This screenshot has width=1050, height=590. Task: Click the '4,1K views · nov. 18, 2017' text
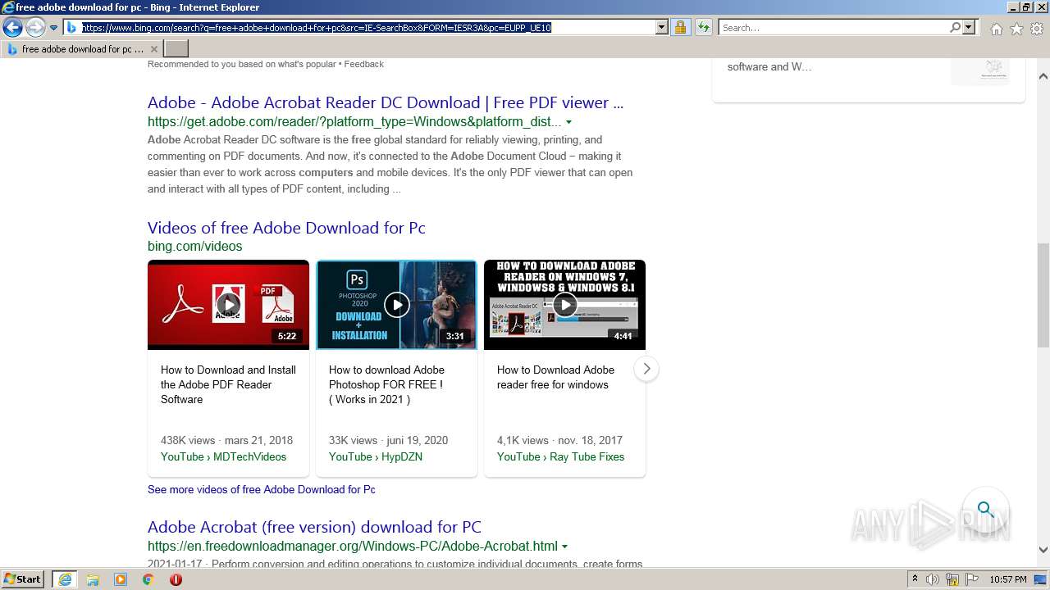(559, 440)
